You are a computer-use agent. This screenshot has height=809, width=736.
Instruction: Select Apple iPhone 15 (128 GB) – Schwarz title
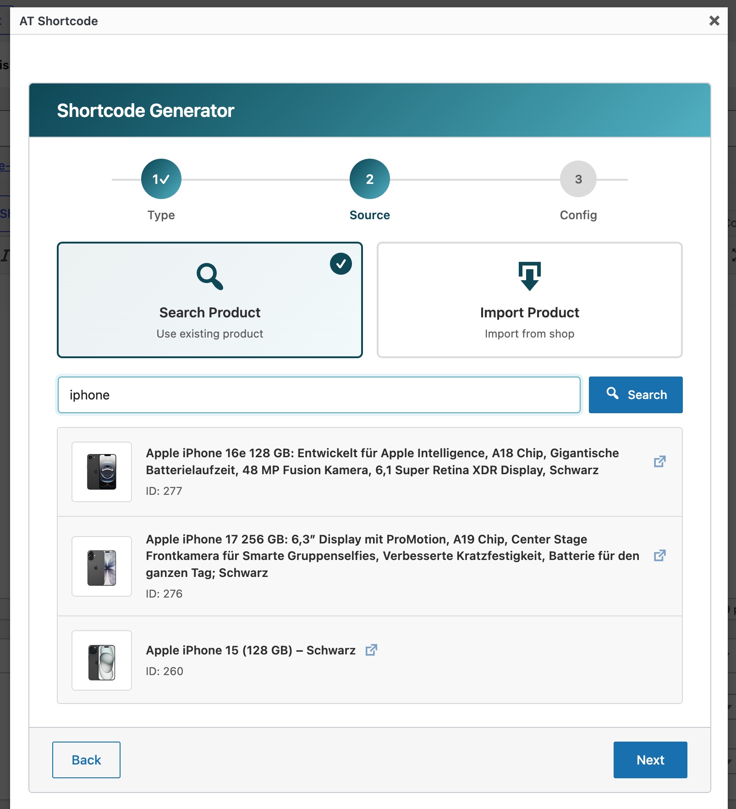251,650
